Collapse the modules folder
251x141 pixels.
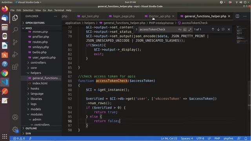[x=36, y=114]
